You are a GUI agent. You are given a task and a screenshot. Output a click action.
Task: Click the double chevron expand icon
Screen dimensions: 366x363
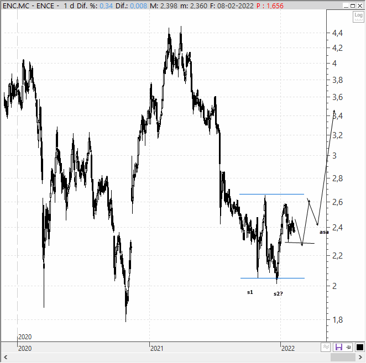pyautogui.click(x=326, y=348)
